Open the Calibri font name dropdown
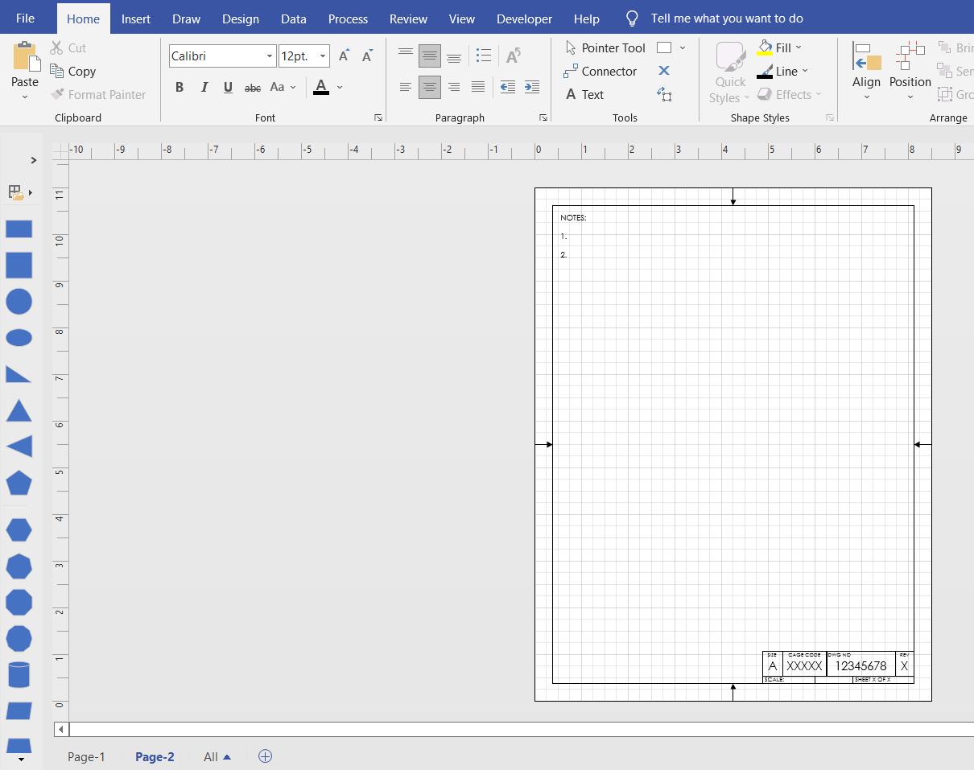Screen dimensions: 974x770 (269, 56)
